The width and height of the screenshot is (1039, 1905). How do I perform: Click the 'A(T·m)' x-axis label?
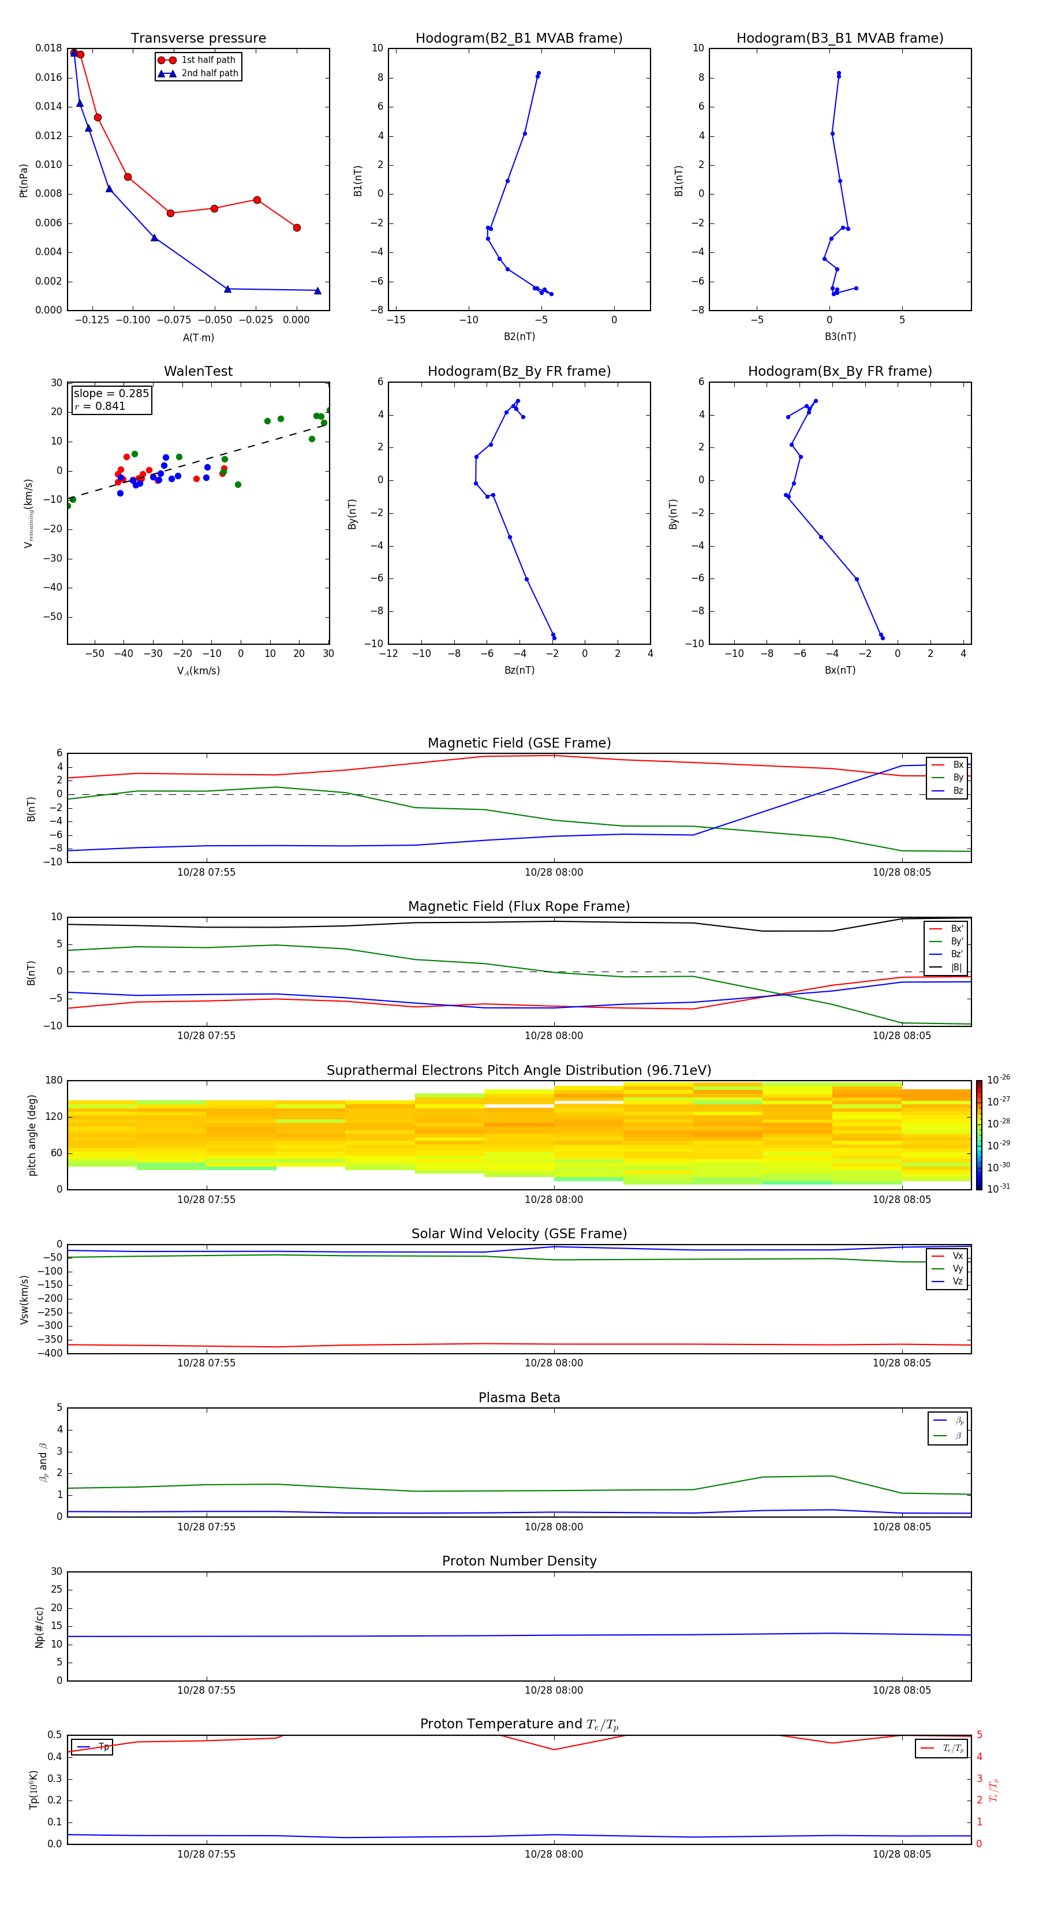pos(198,337)
